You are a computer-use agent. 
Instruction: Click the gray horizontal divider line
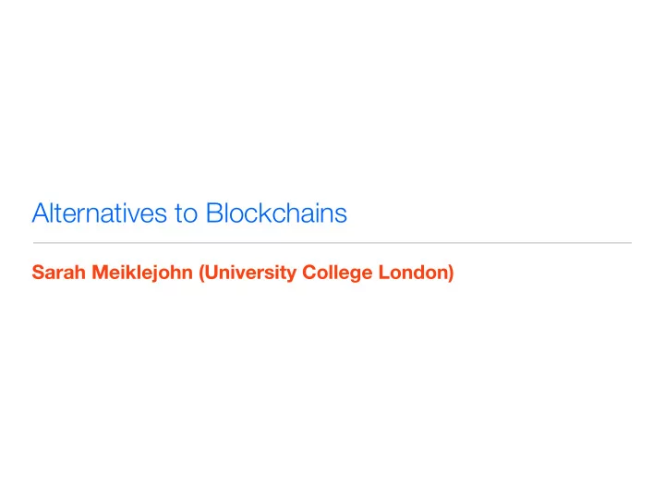(x=332, y=243)
